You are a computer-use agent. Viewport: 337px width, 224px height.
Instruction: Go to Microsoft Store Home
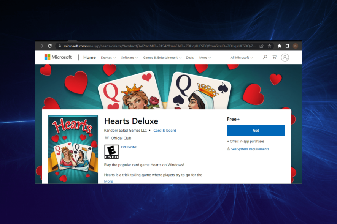click(x=89, y=57)
